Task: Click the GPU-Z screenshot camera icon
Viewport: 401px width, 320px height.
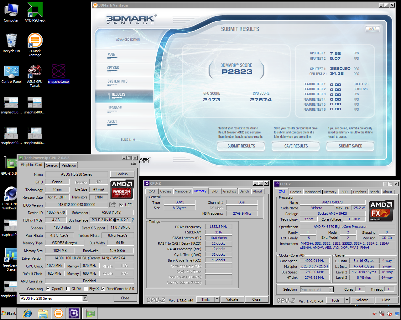Action: (x=133, y=164)
